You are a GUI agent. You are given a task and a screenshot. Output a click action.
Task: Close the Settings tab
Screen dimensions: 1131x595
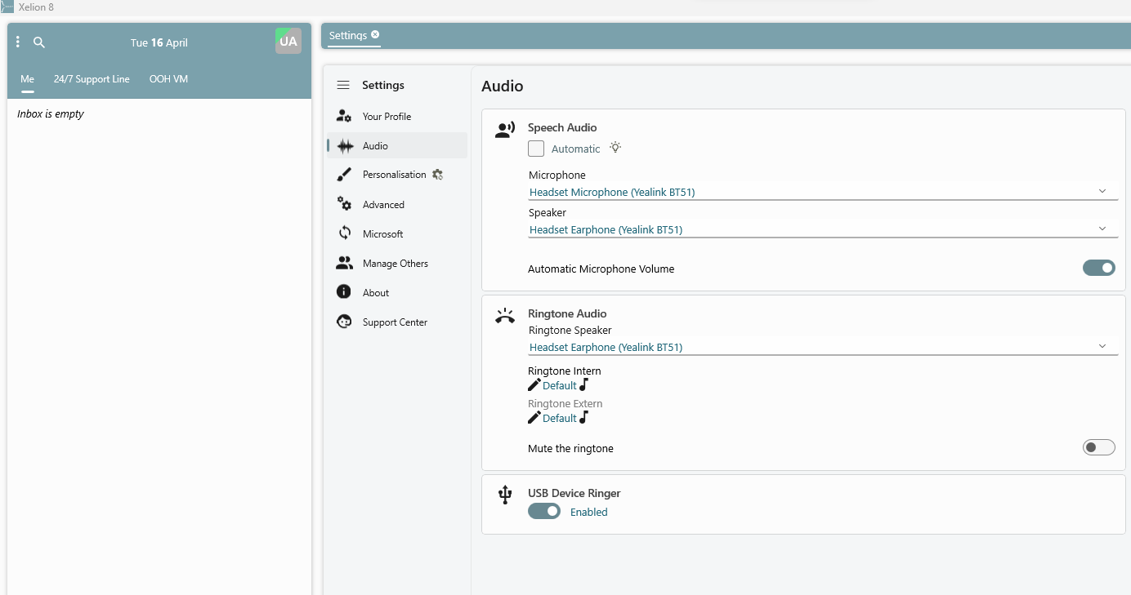pos(375,34)
